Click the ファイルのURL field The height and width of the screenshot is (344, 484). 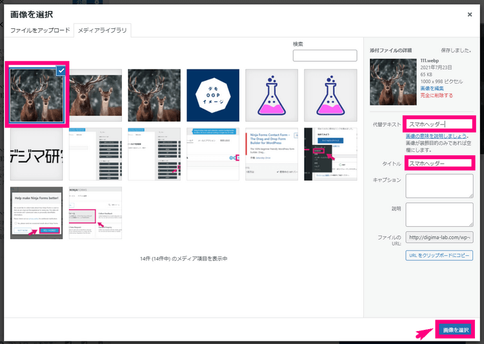click(x=439, y=237)
